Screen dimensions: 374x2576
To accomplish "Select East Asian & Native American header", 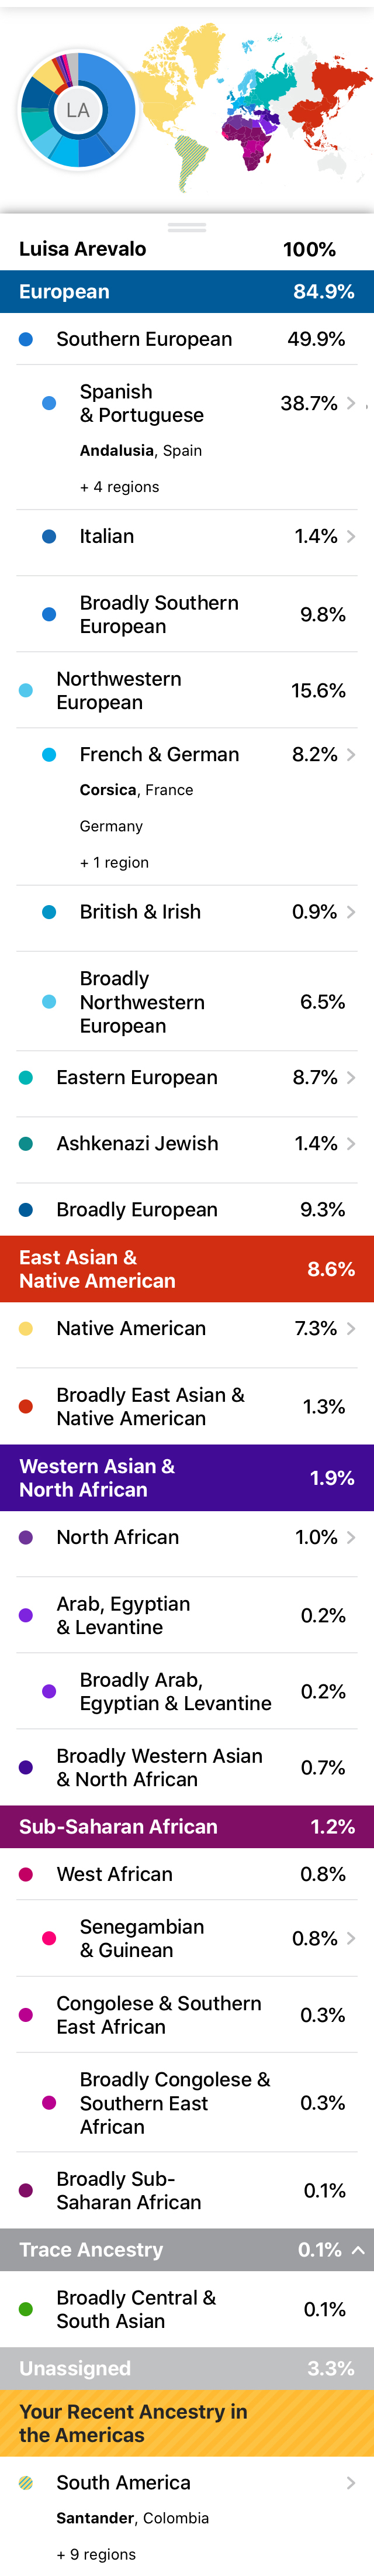I will [x=187, y=1269].
